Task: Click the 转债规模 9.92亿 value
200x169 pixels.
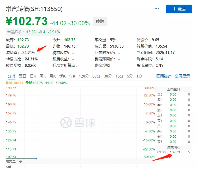Action: 31,65
